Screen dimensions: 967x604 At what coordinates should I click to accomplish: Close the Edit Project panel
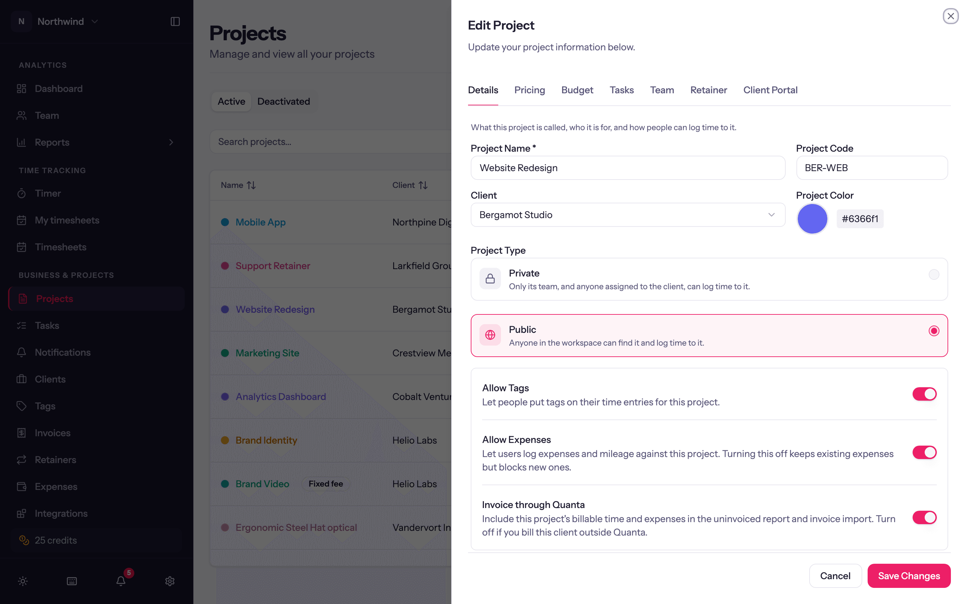click(x=951, y=16)
